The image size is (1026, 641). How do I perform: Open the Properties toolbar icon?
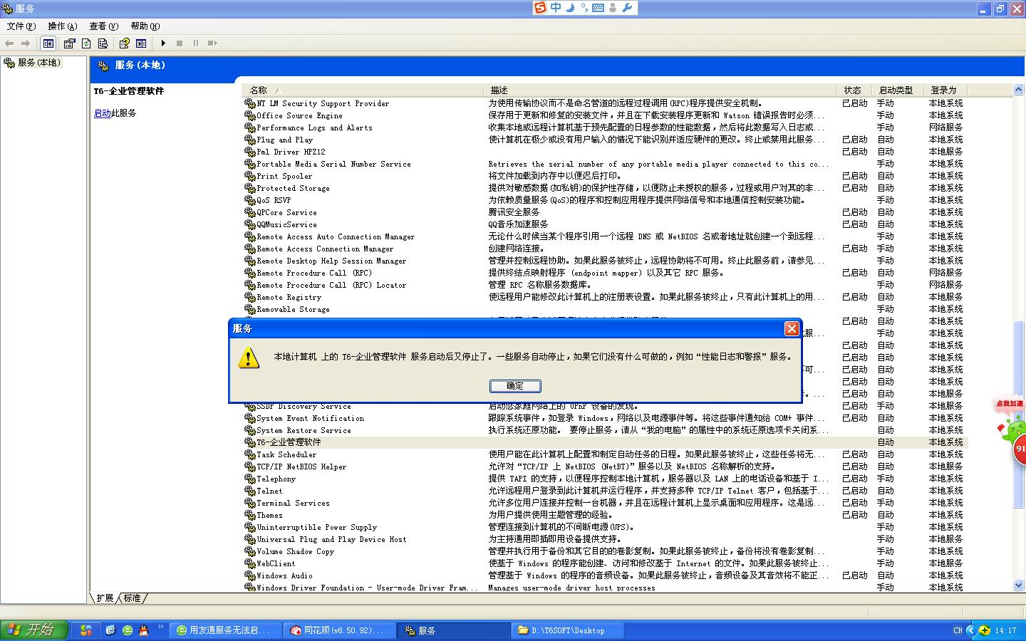pos(69,43)
